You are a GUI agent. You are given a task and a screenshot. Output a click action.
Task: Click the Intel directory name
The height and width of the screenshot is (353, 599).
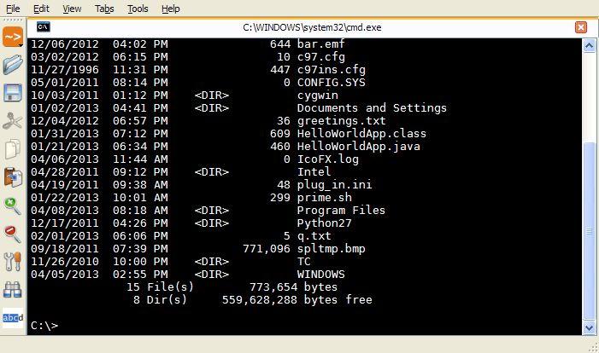click(314, 172)
